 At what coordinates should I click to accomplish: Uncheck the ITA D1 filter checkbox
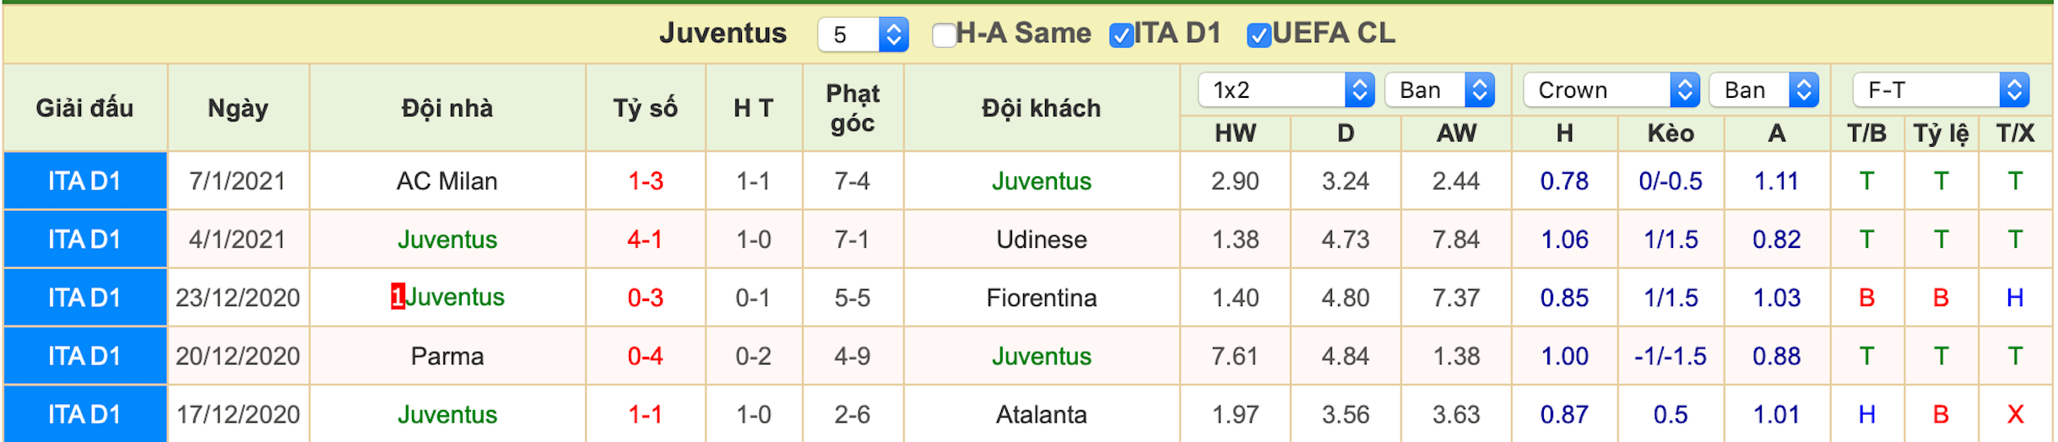[x=1121, y=35]
